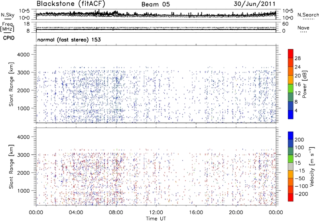Click the 'CPID' label
The width and height of the screenshot is (319, 221).
[x=8, y=38]
